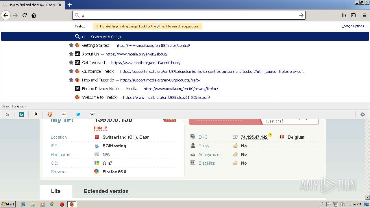Screen dimensions: 370x208
Task: Click the Proxy label
Action: click(x=204, y=146)
